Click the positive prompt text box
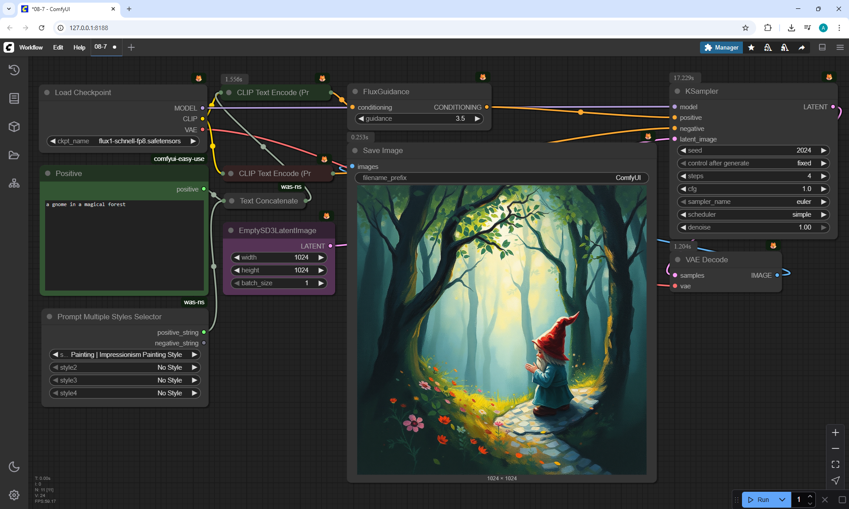The height and width of the screenshot is (509, 849). click(x=124, y=245)
